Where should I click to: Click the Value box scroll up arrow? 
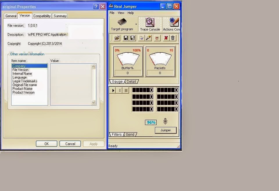(93, 67)
